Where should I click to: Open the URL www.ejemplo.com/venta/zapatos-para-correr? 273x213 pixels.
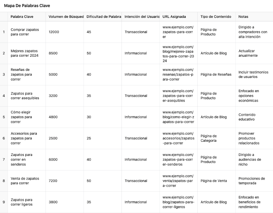[178, 181]
